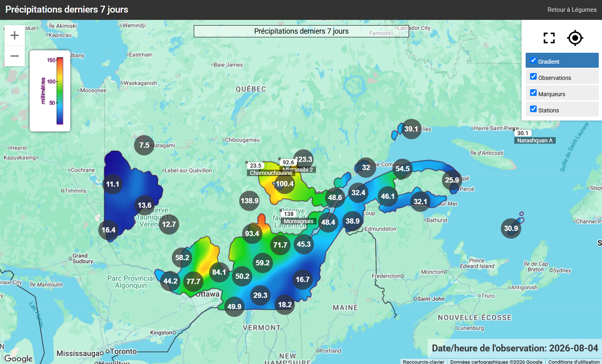This screenshot has height=364, width=602.
Task: Select the 100.4 precipitation marker
Action: [285, 184]
